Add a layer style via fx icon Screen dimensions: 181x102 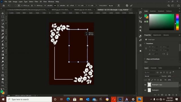tap(159, 95)
